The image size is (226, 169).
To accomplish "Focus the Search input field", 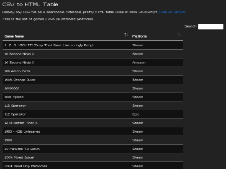I will coord(211,27).
